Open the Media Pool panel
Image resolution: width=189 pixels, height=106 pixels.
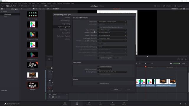pyautogui.click(x=11, y=6)
